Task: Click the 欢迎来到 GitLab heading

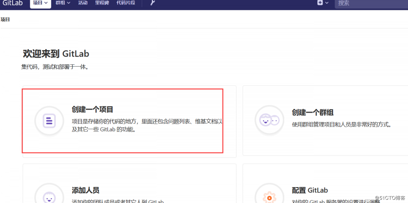Action: tap(56, 54)
